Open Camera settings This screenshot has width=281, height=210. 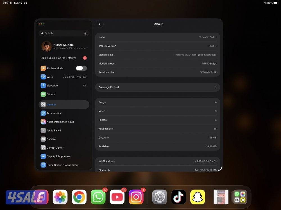(64, 139)
